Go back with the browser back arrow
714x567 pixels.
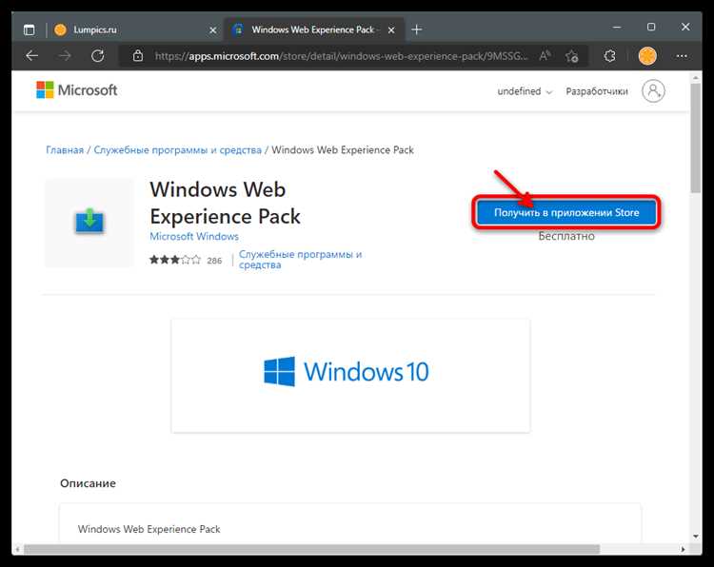[31, 56]
